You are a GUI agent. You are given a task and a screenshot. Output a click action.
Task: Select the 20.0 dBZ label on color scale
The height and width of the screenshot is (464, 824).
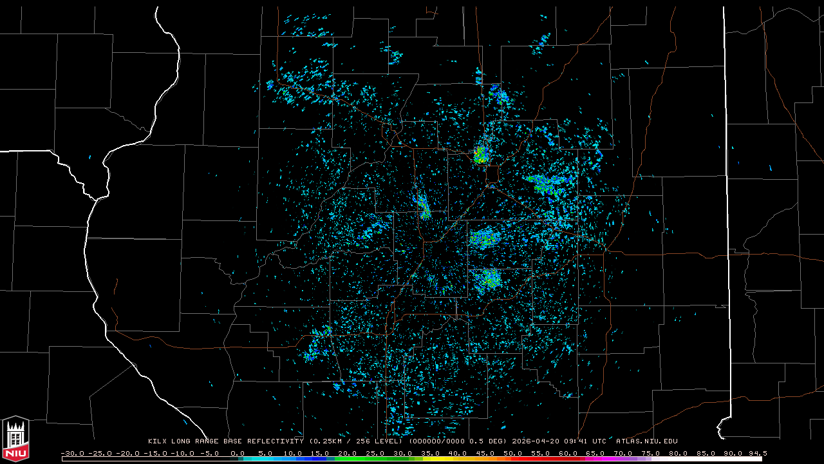coord(348,453)
